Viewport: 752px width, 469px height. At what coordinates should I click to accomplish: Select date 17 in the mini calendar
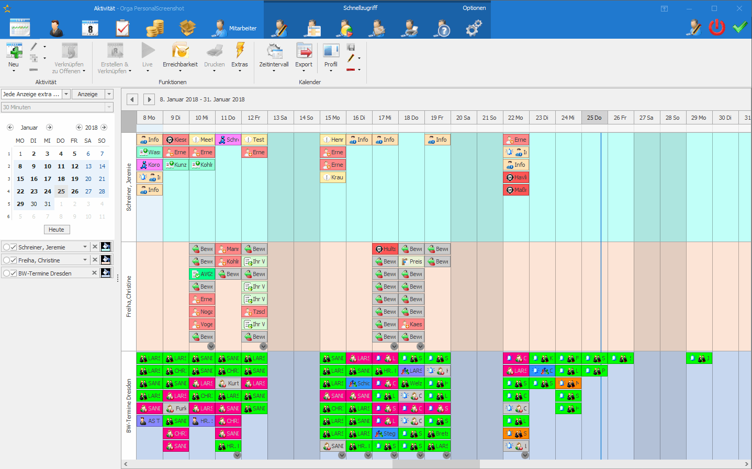pyautogui.click(x=48, y=179)
